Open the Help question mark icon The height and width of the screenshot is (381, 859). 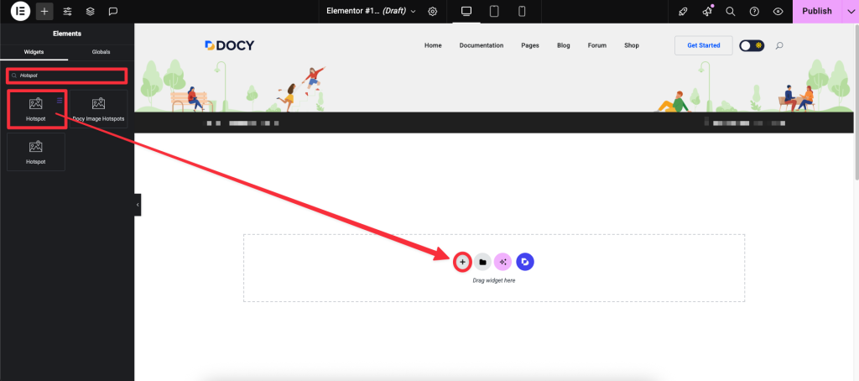point(754,12)
